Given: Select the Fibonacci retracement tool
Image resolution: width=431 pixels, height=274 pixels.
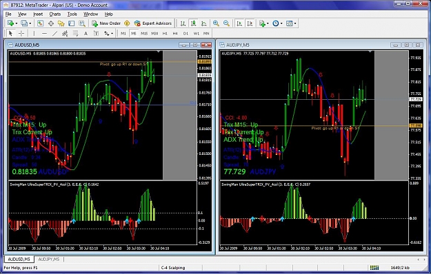Looking at the screenshot, I should tap(75, 34).
